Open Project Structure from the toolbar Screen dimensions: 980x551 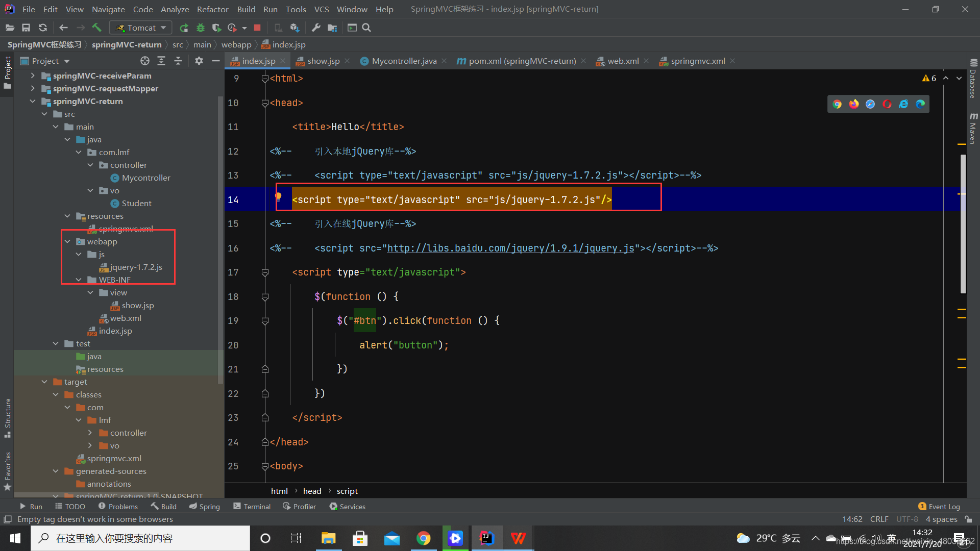[x=332, y=28]
